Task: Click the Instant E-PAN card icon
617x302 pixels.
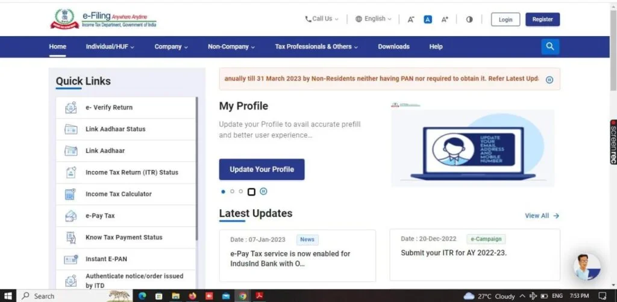Action: 71,259
